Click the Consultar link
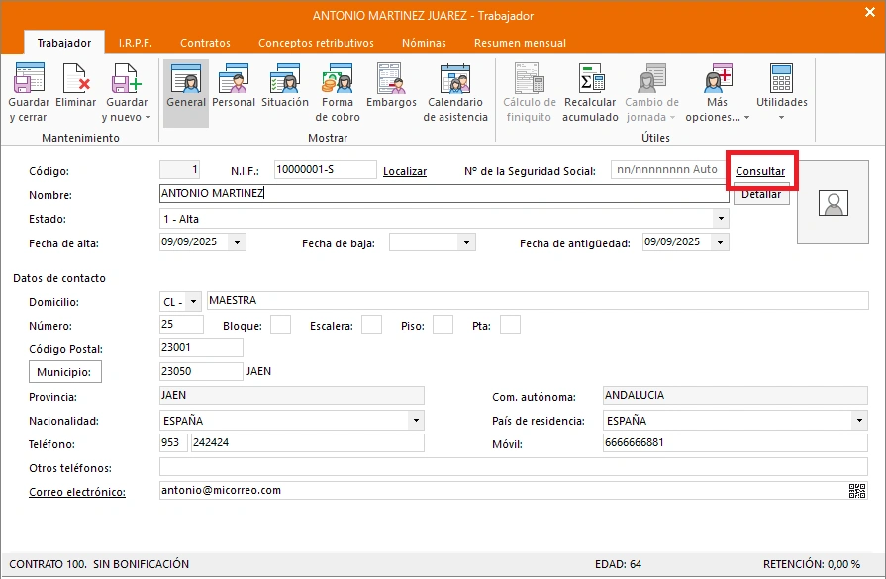886x579 pixels. (760, 171)
